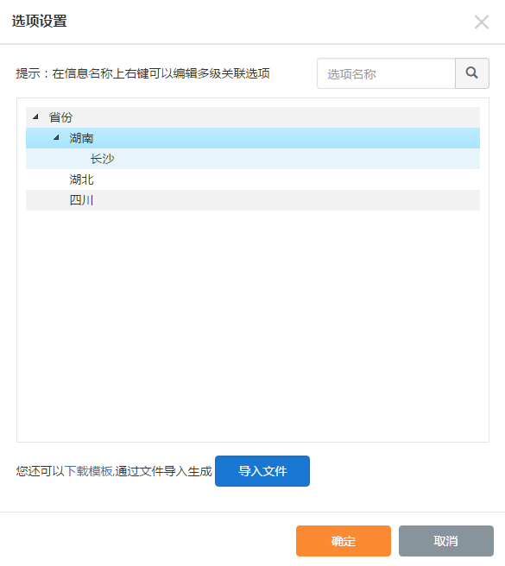Select the 省份 root row

253,117
